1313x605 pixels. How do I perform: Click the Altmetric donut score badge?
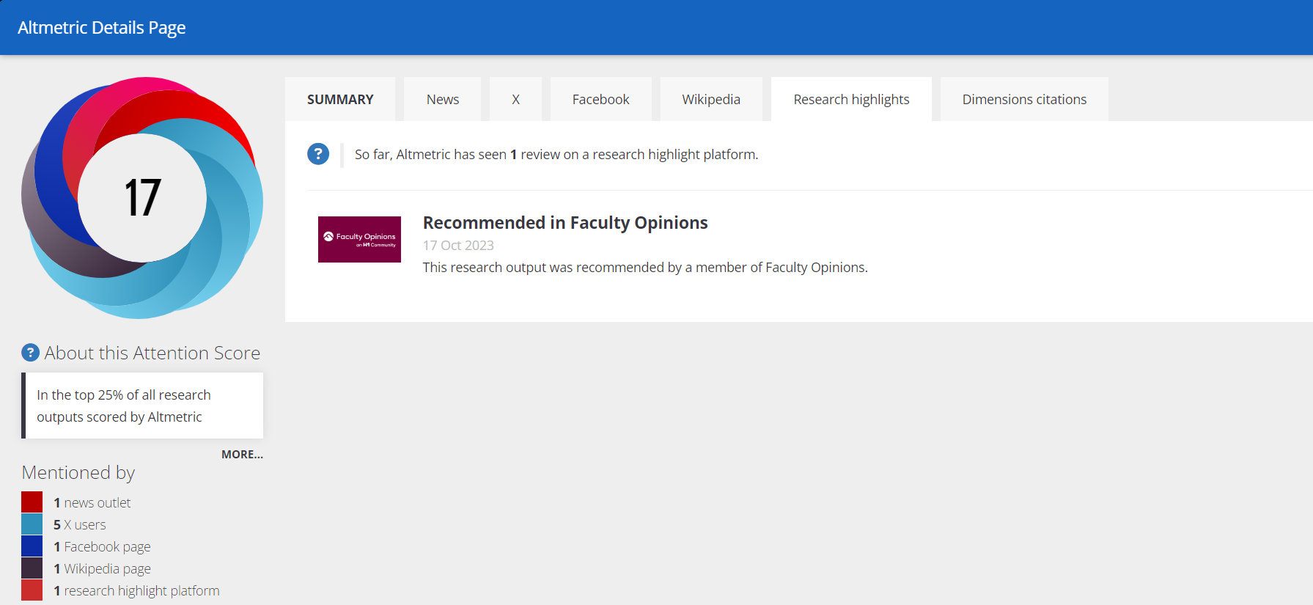(142, 198)
